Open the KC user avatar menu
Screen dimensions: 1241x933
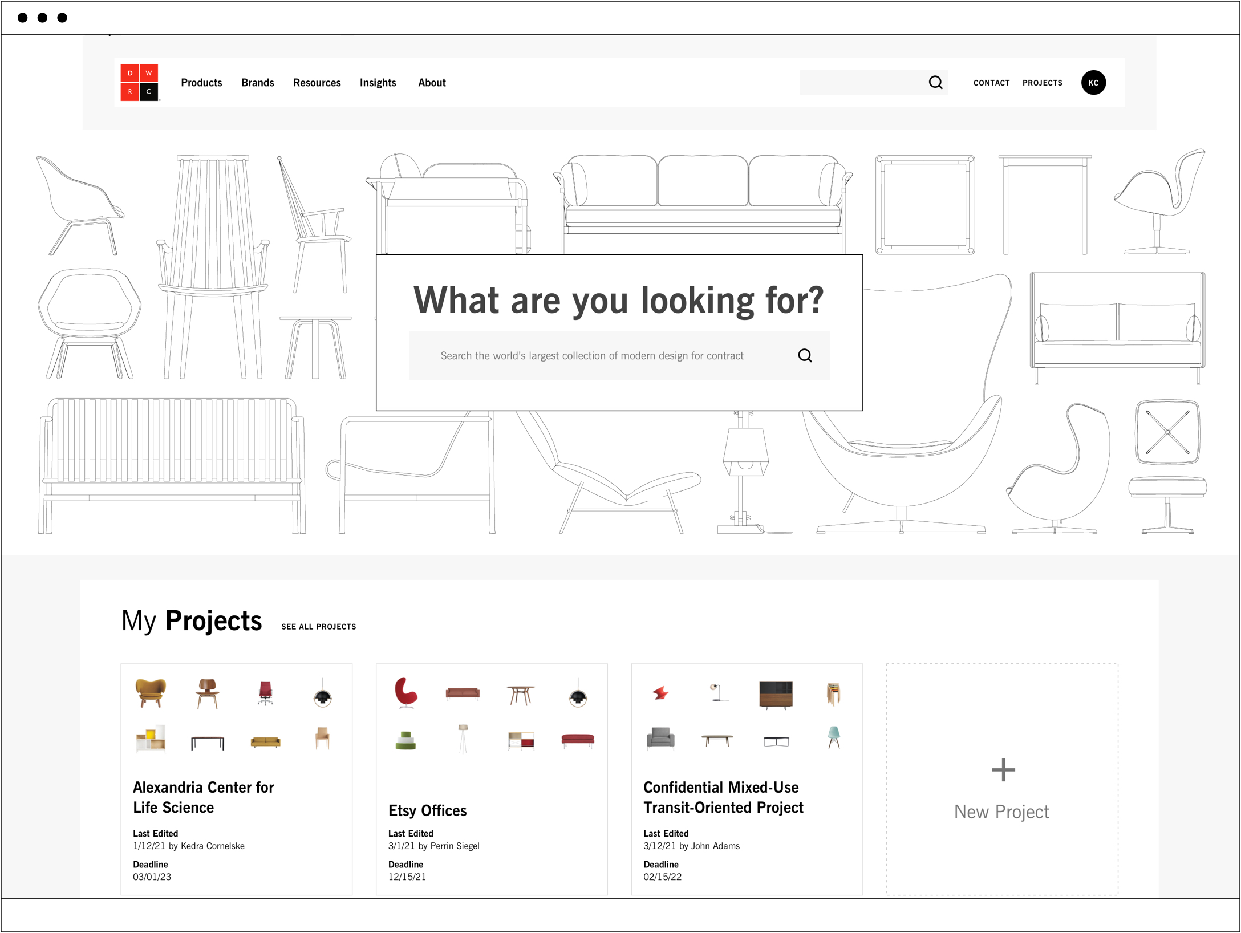click(1093, 83)
